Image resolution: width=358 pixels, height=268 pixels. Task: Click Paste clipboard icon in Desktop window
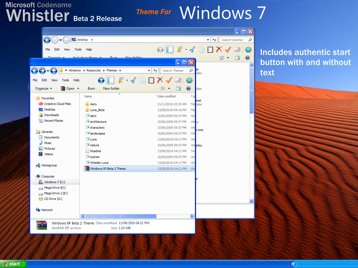210,50
